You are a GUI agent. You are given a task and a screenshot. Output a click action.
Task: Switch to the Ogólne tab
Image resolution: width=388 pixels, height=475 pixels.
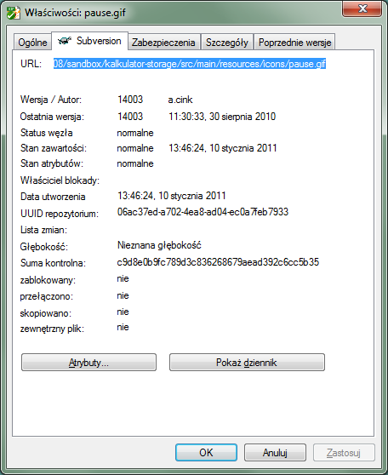click(32, 42)
